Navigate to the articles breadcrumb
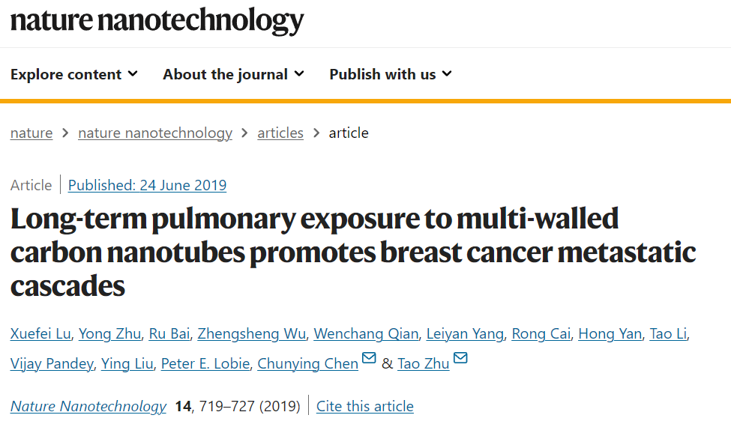Viewport: 731px width, 430px height. click(x=280, y=133)
